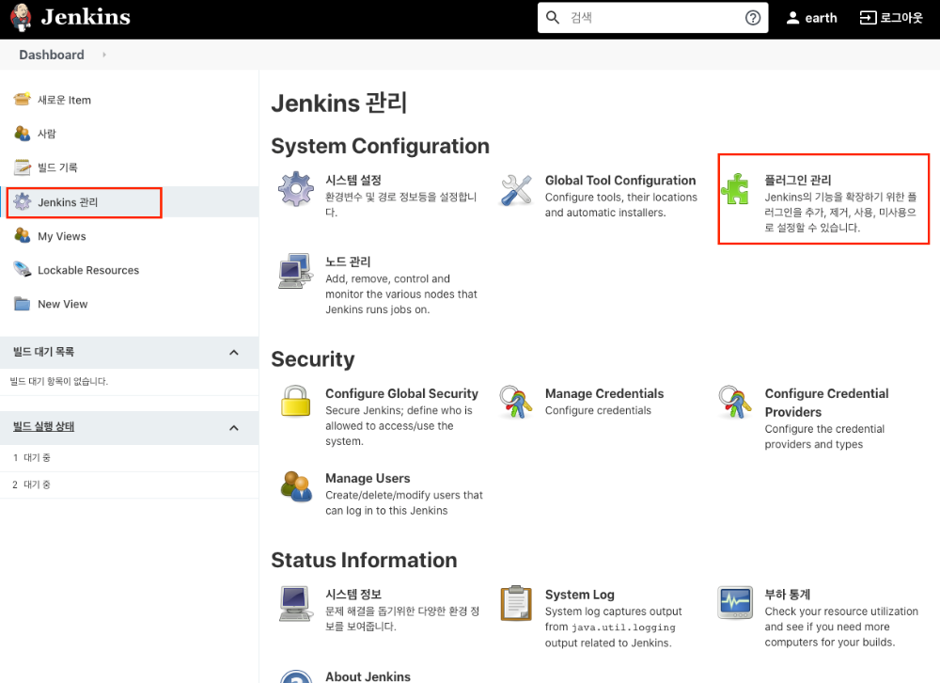
Task: Click the New View folder icon
Action: coord(23,304)
